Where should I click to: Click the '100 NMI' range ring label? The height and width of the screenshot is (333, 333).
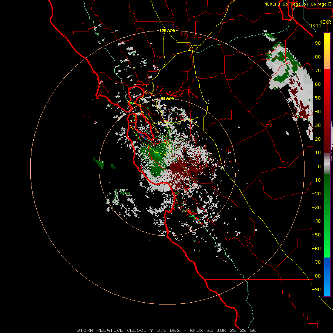coord(167,30)
